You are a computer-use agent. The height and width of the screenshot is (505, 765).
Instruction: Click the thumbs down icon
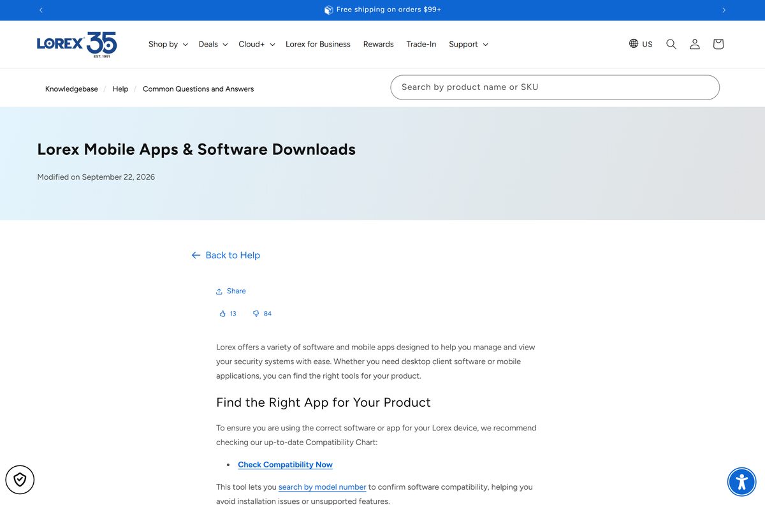coord(256,314)
